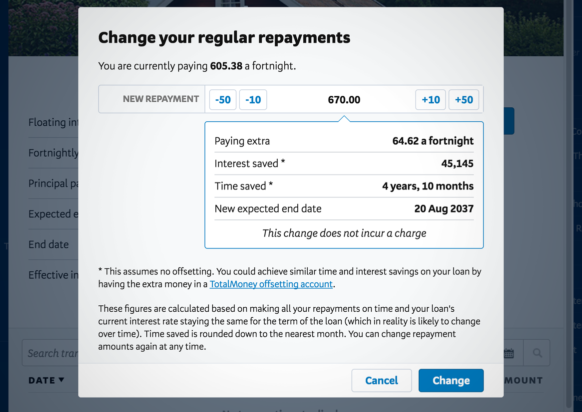This screenshot has width=582, height=412.
Task: Sort by the AMOUNT column header
Action: [523, 380]
